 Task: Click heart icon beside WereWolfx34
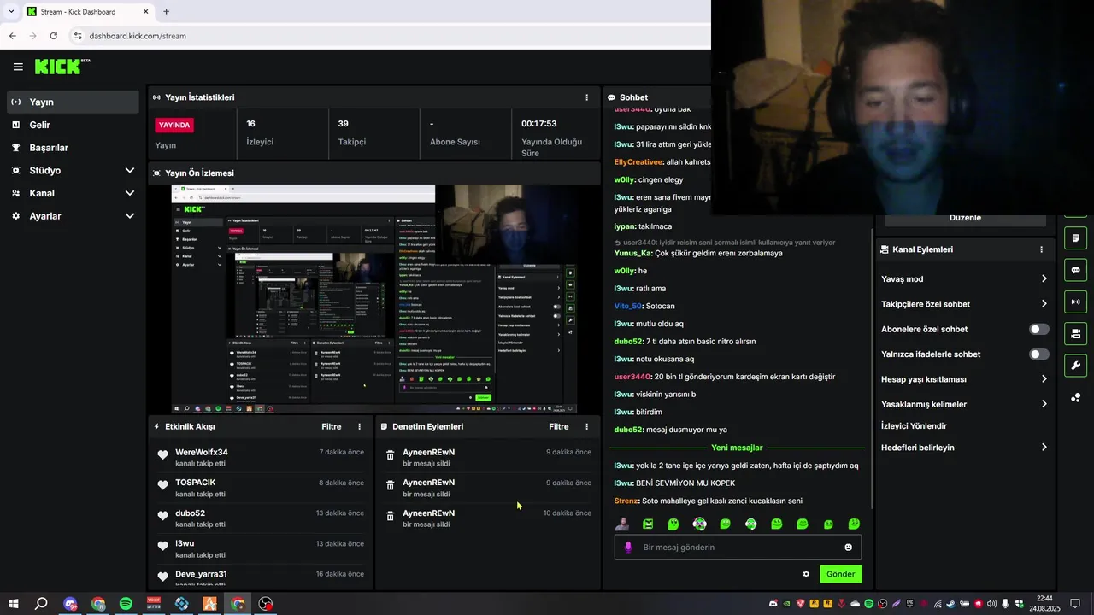[x=162, y=455]
